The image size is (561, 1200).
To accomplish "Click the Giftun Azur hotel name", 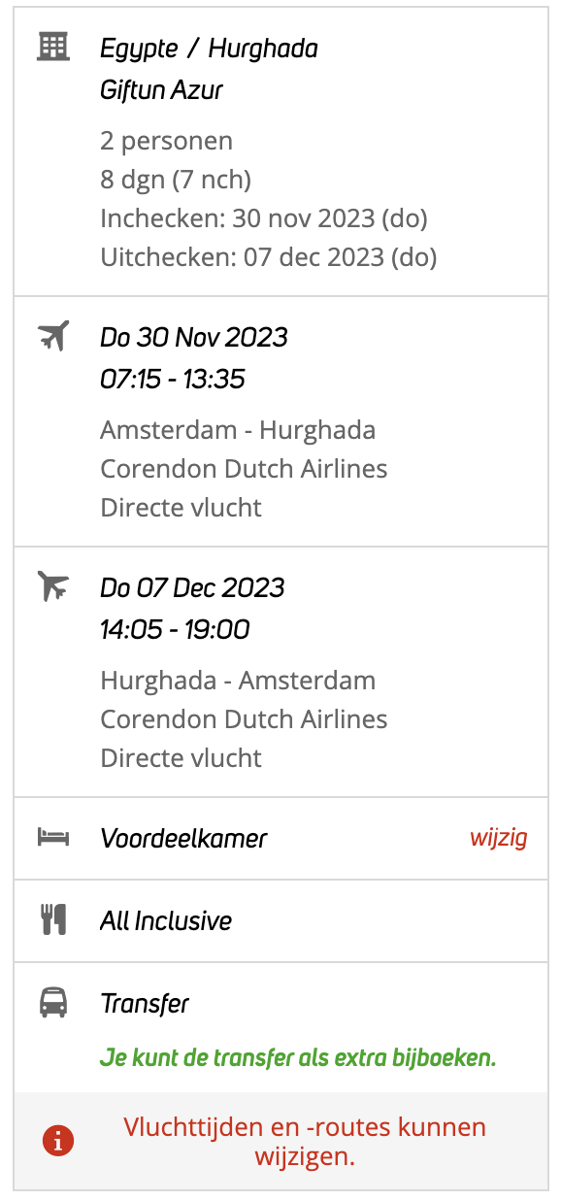I will coord(161,90).
